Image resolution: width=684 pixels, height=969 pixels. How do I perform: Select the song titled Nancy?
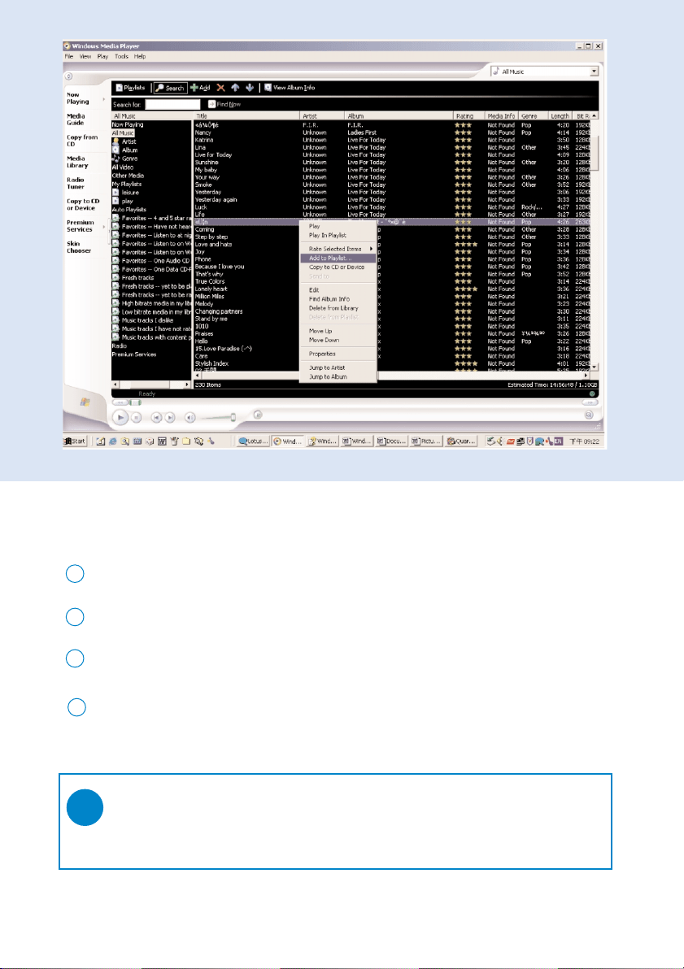click(203, 133)
